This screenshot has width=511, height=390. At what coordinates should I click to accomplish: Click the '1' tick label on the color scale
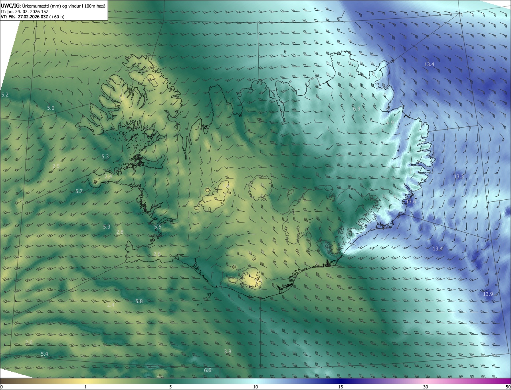(x=85, y=387)
